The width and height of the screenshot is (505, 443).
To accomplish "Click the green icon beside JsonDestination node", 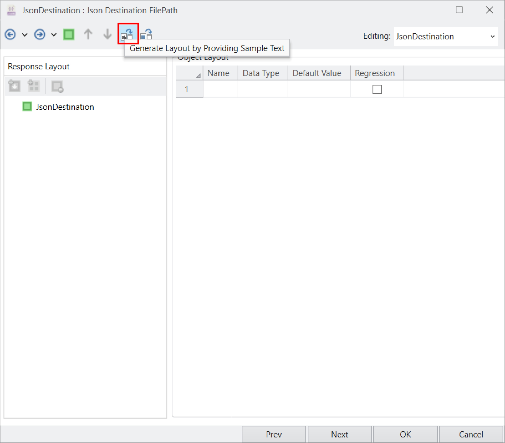I will pos(27,106).
